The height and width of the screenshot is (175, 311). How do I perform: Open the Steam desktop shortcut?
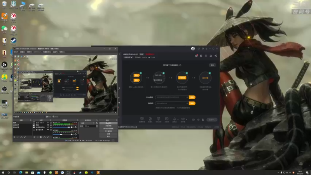click(14, 40)
